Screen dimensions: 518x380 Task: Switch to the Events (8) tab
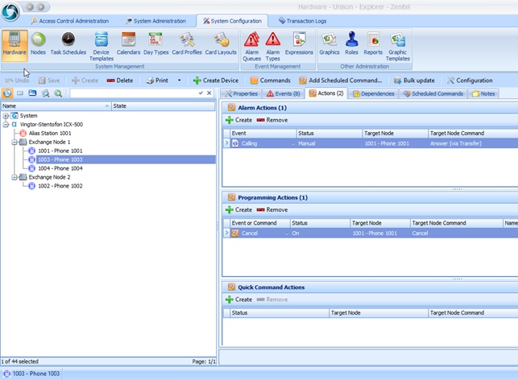click(283, 93)
